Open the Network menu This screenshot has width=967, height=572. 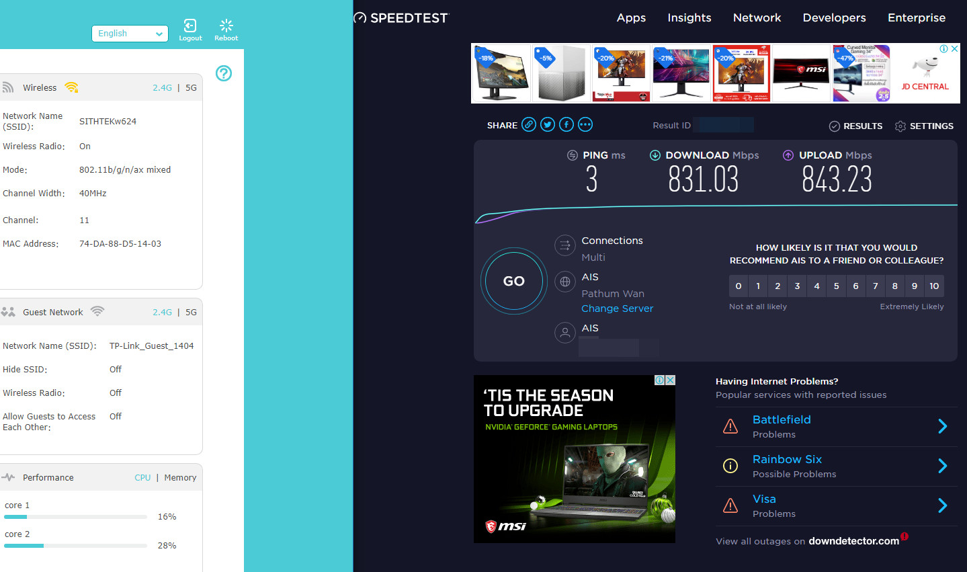pos(757,18)
